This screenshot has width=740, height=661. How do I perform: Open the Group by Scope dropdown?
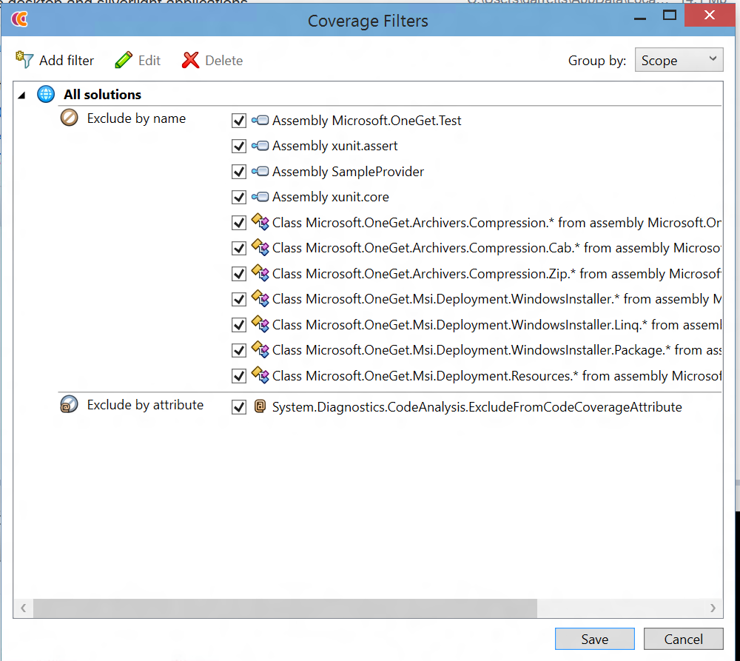coord(679,59)
